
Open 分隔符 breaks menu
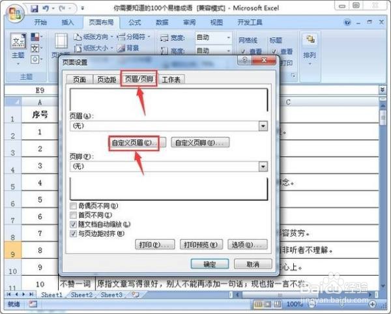pyautogui.click(x=134, y=37)
